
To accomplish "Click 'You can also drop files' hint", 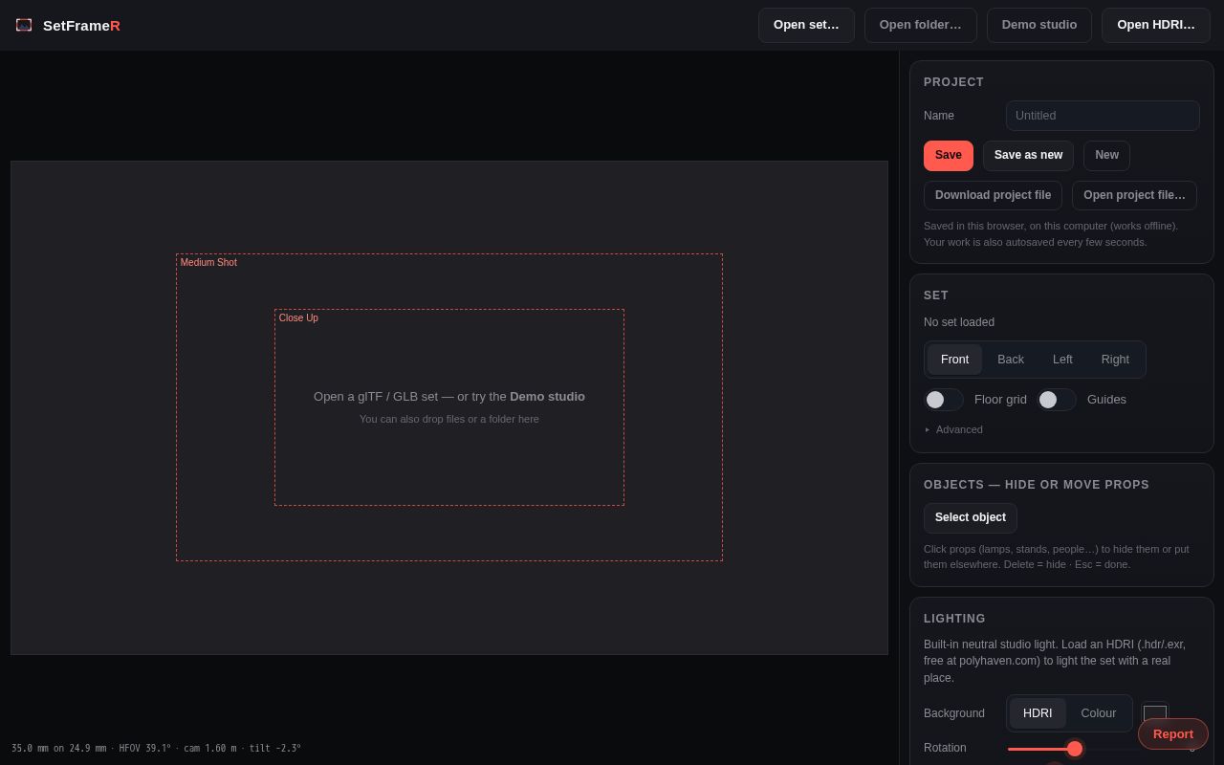I will point(449,419).
